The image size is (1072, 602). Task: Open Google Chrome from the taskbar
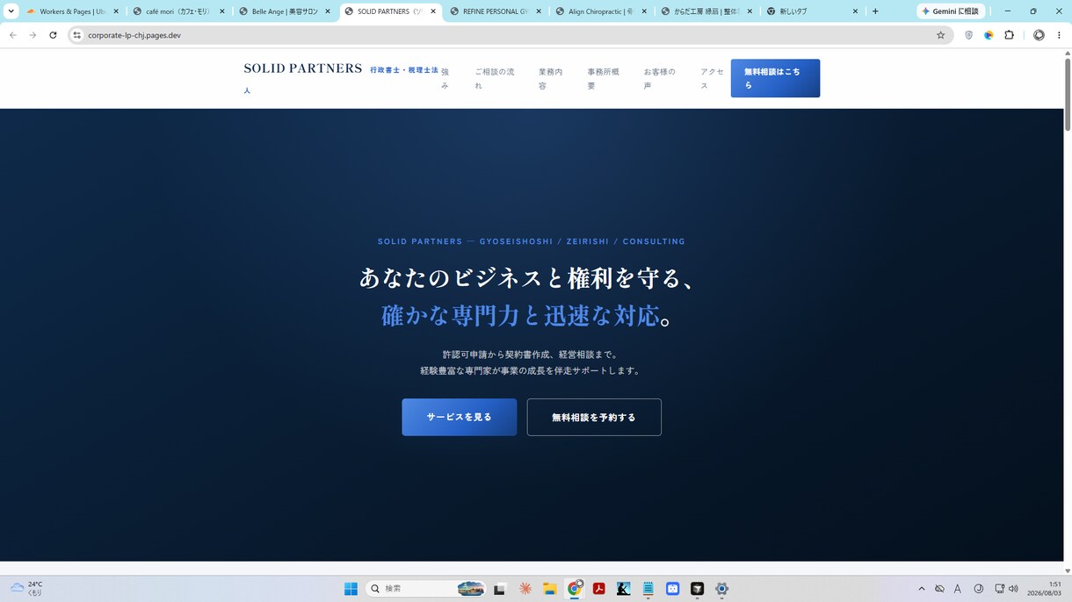[575, 589]
